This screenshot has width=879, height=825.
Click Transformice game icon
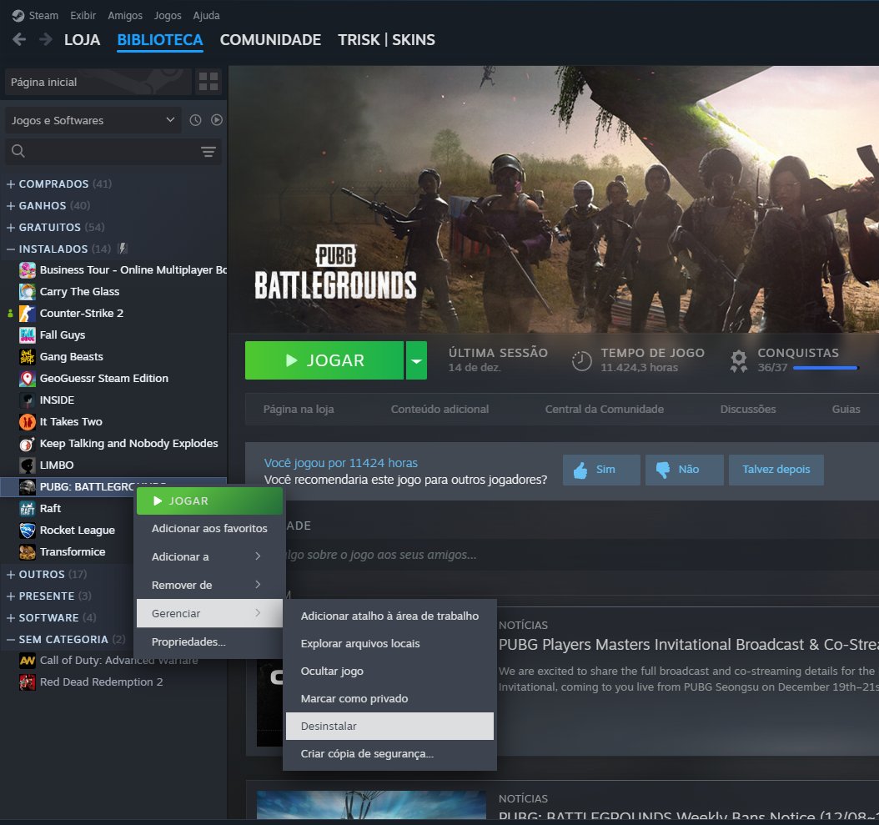[28, 552]
